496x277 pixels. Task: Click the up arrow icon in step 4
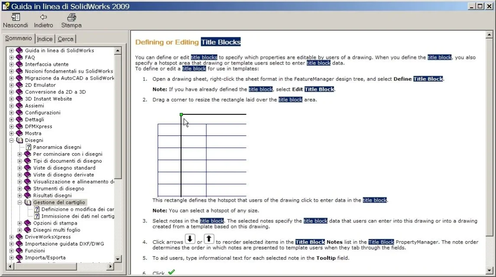pos(209,239)
